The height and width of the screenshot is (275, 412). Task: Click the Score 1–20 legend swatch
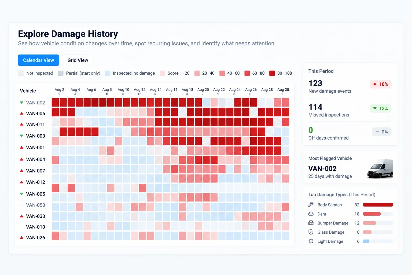click(x=162, y=73)
